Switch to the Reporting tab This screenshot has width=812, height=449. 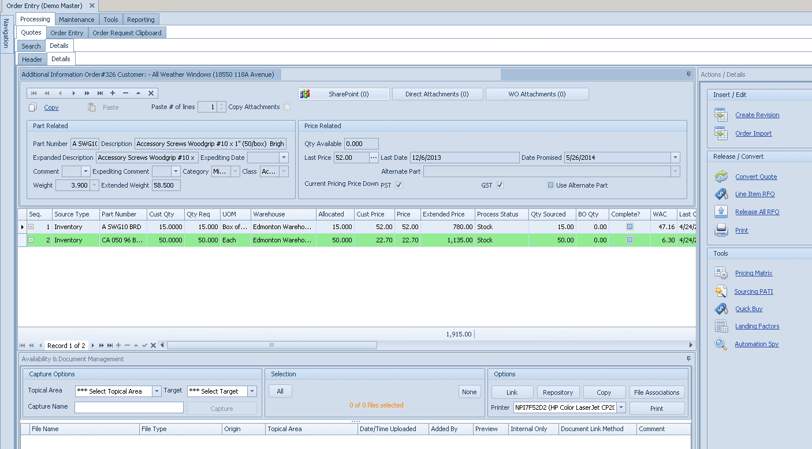click(140, 19)
